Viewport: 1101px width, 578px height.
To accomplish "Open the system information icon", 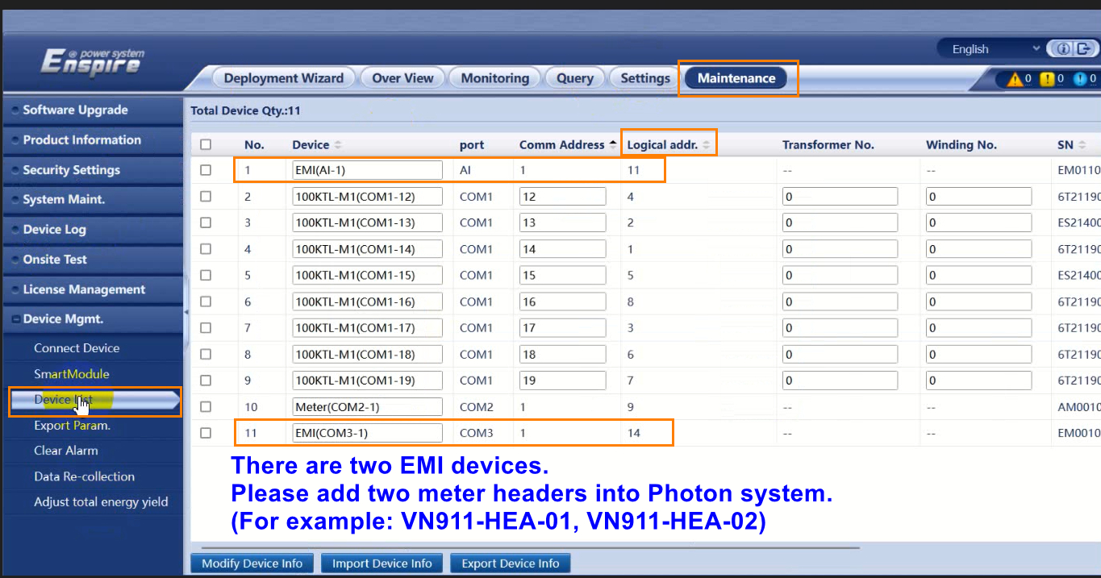I will click(x=1063, y=48).
